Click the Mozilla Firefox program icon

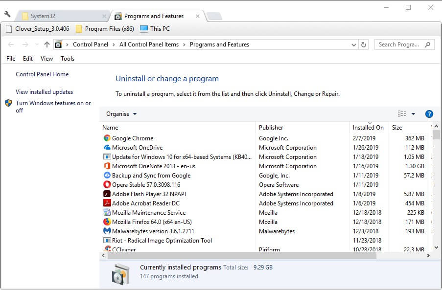pos(107,222)
